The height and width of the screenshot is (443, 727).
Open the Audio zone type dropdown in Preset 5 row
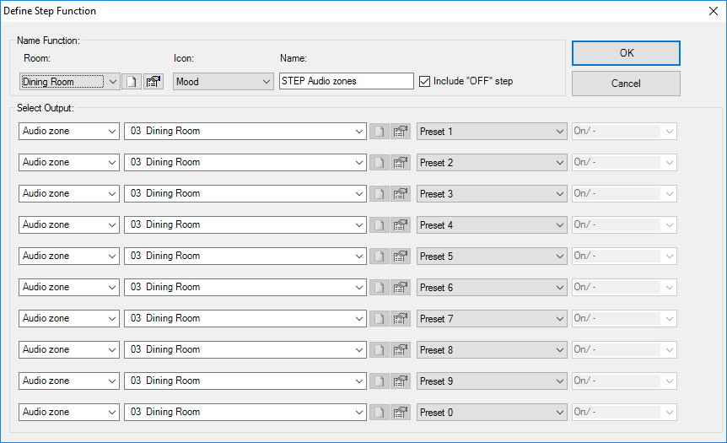pyautogui.click(x=69, y=256)
